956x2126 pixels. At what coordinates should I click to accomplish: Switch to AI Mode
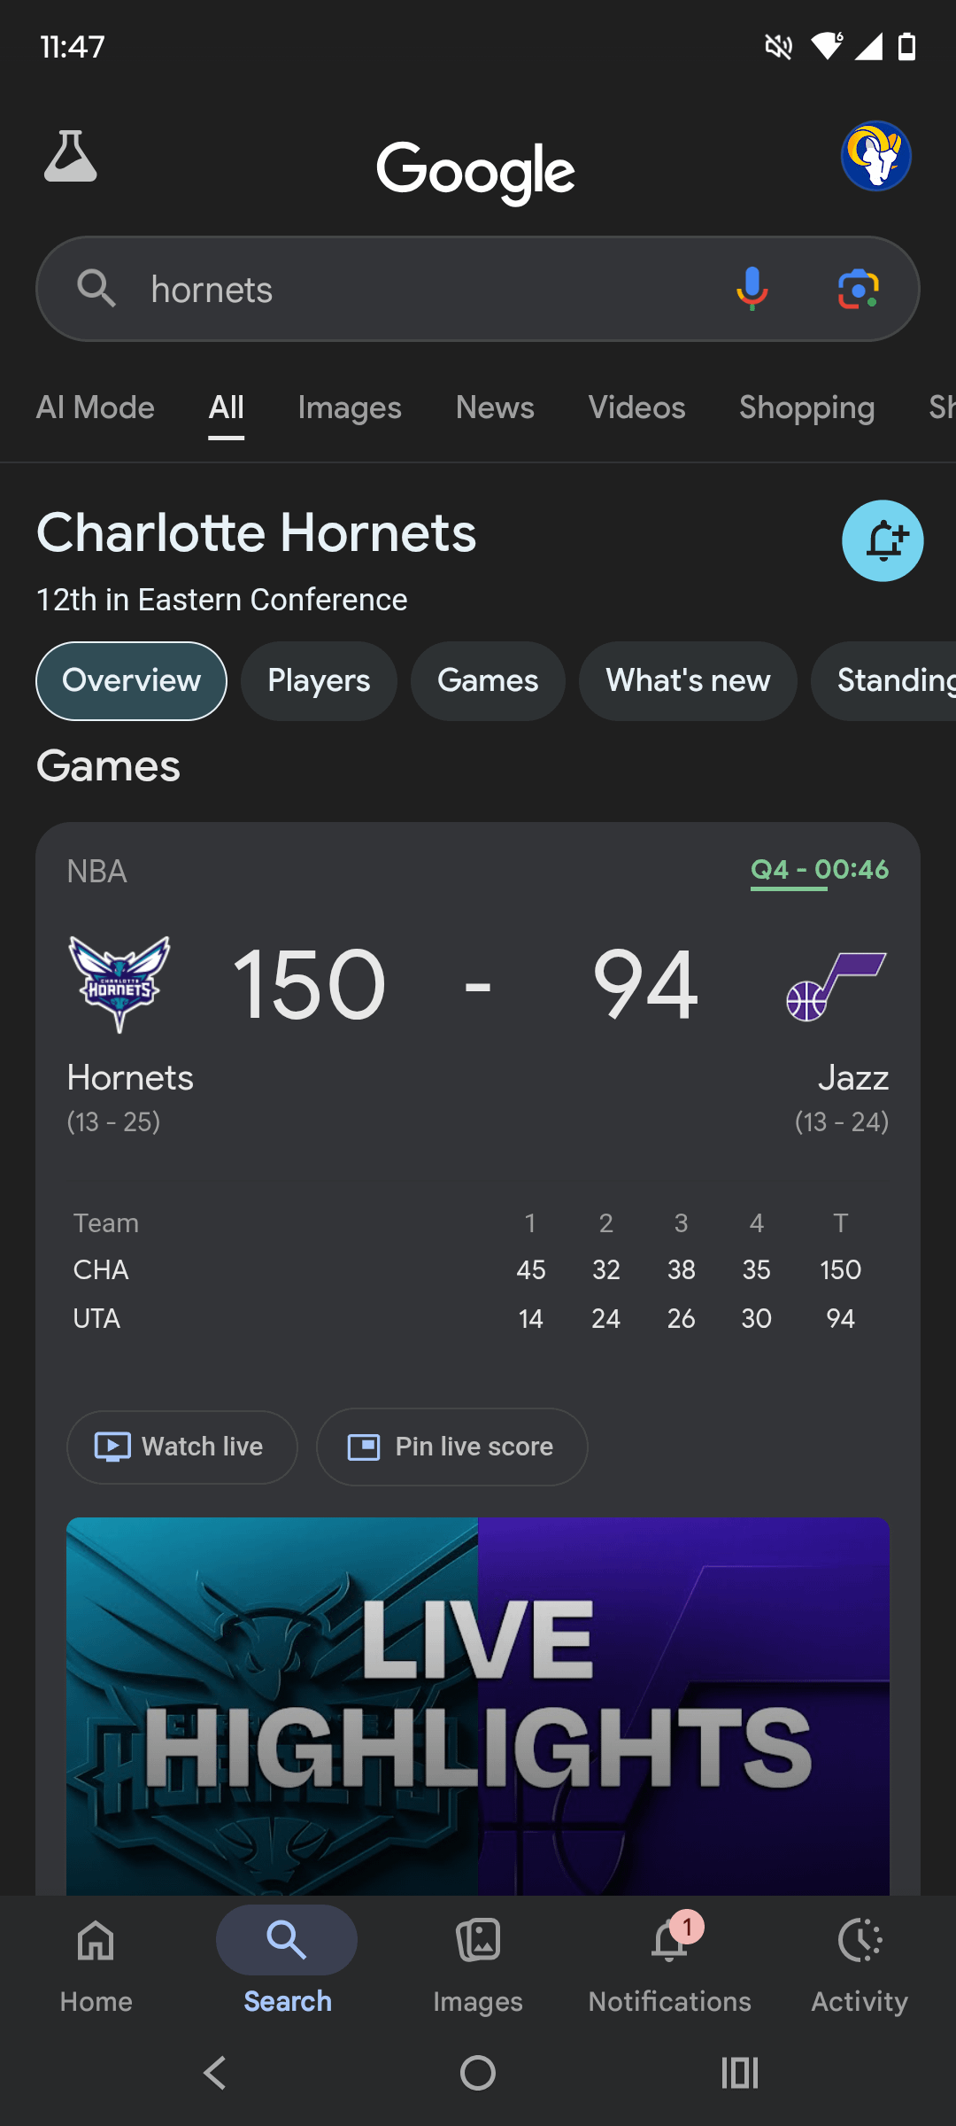96,407
